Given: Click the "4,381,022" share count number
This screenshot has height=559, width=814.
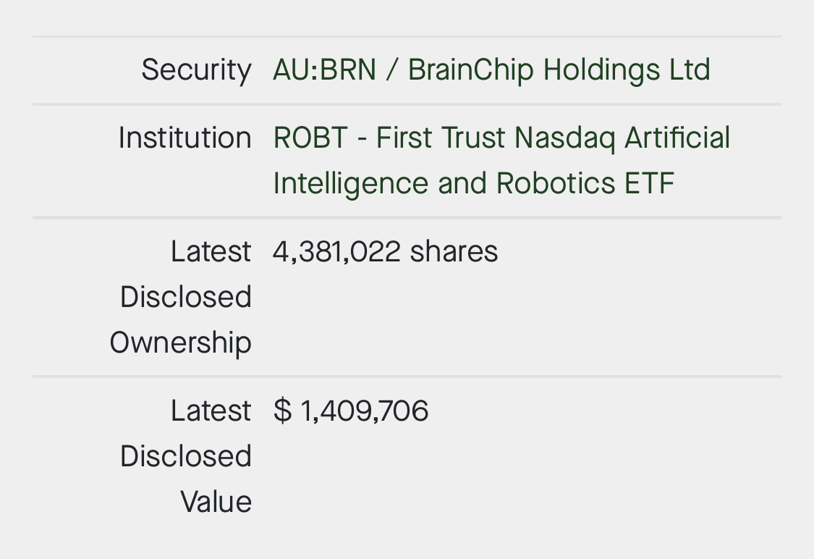Looking at the screenshot, I should point(336,251).
